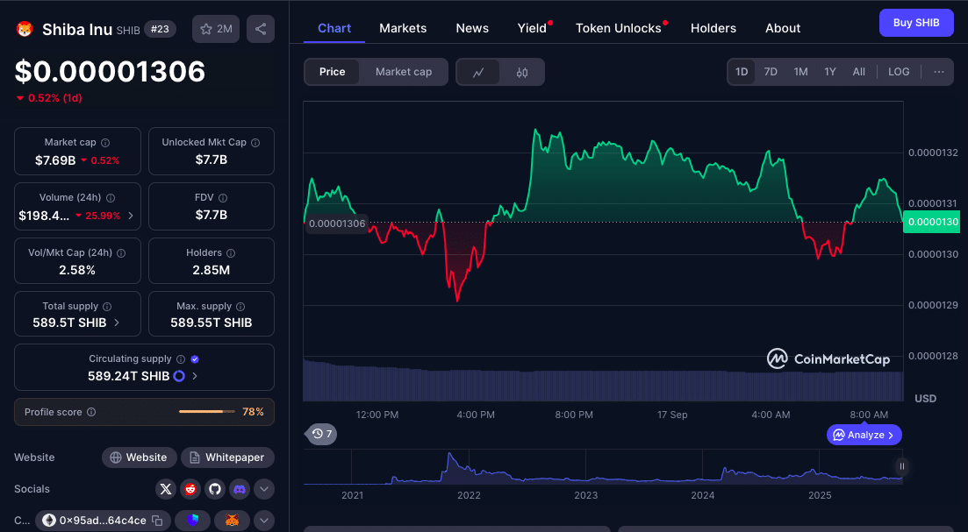
Task: Click the chart history clock badge 7
Action: tap(321, 434)
